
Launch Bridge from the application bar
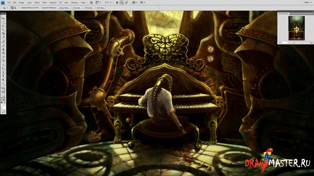(x=91, y=2)
